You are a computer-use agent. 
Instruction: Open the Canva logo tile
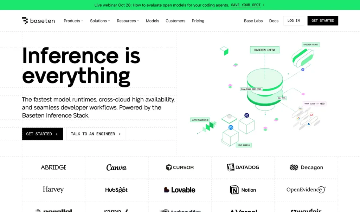click(x=116, y=167)
